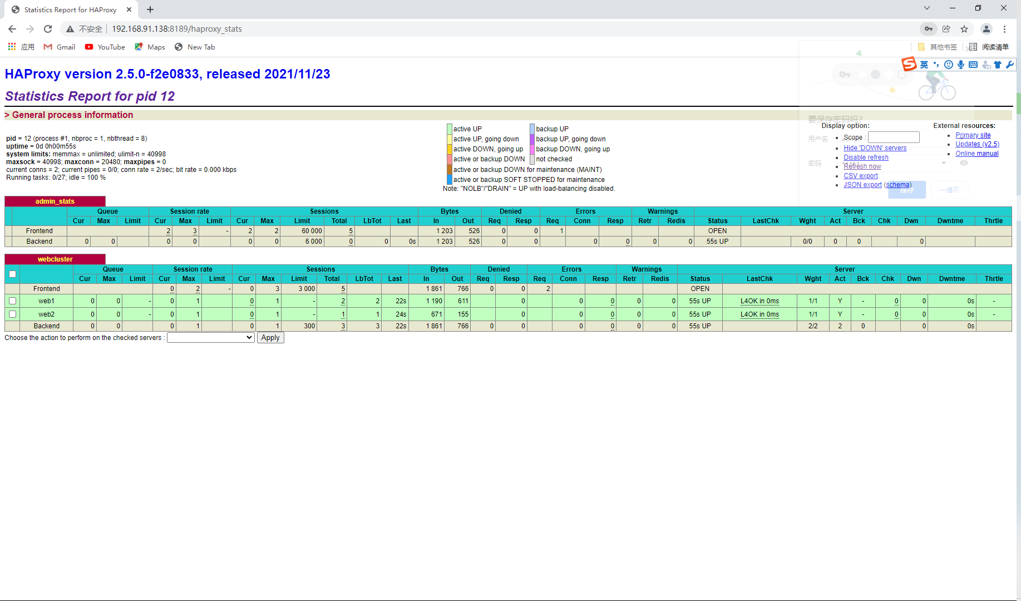Open the Updates (v2.5) link
The width and height of the screenshot is (1021, 601).
click(977, 144)
